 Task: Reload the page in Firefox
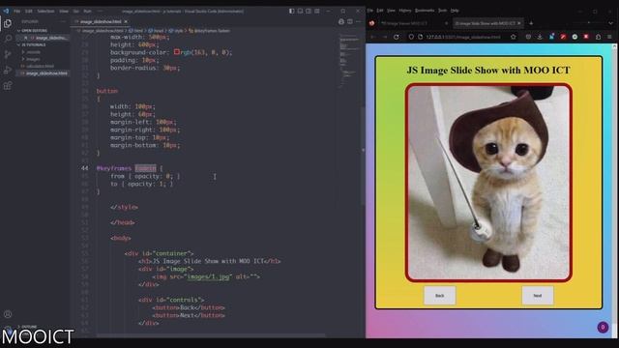pos(397,37)
